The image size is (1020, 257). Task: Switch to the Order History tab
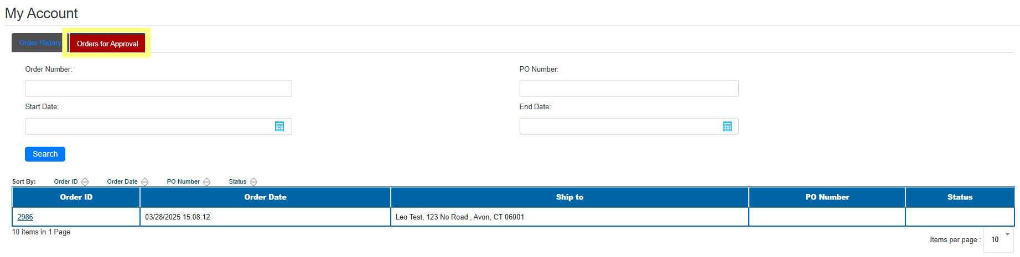pyautogui.click(x=39, y=42)
